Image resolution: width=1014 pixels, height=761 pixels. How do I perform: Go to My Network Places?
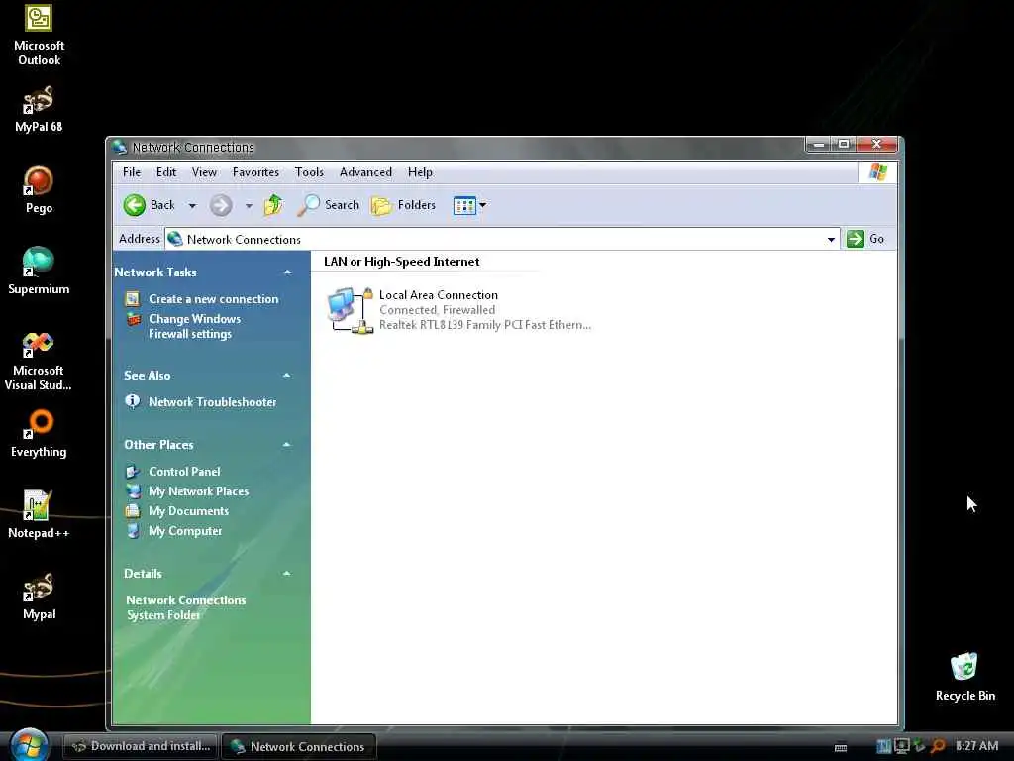[x=198, y=491]
